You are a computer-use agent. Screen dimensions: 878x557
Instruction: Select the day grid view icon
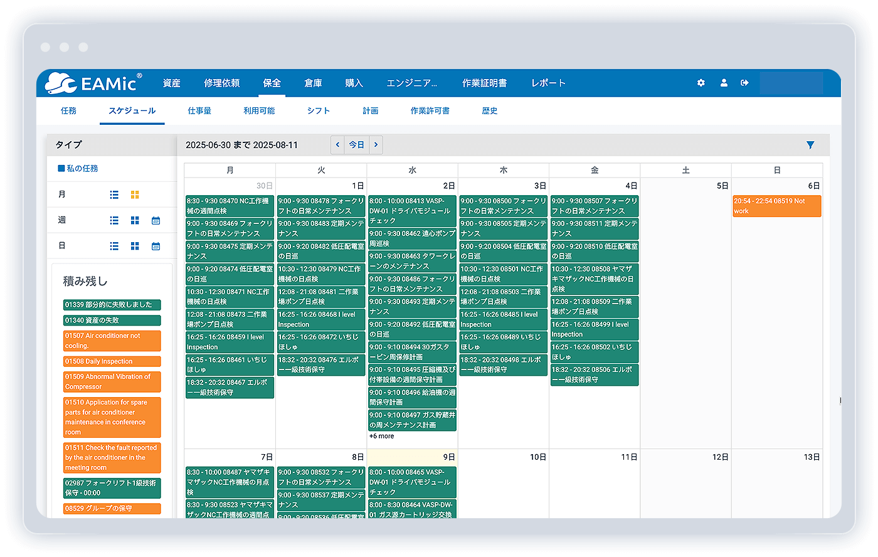click(x=134, y=247)
